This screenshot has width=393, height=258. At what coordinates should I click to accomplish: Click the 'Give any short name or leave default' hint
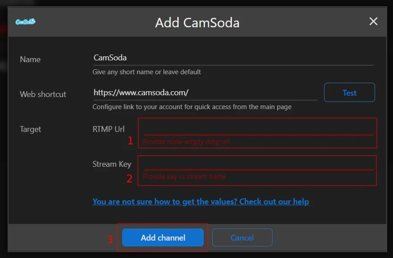pyautogui.click(x=147, y=72)
